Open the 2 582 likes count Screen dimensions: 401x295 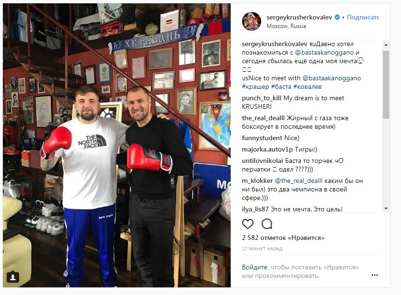click(x=283, y=238)
